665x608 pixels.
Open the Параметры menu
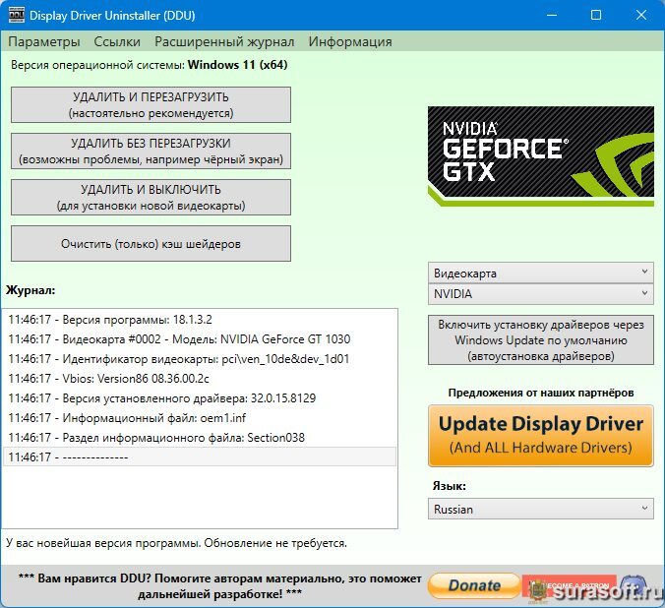click(43, 41)
